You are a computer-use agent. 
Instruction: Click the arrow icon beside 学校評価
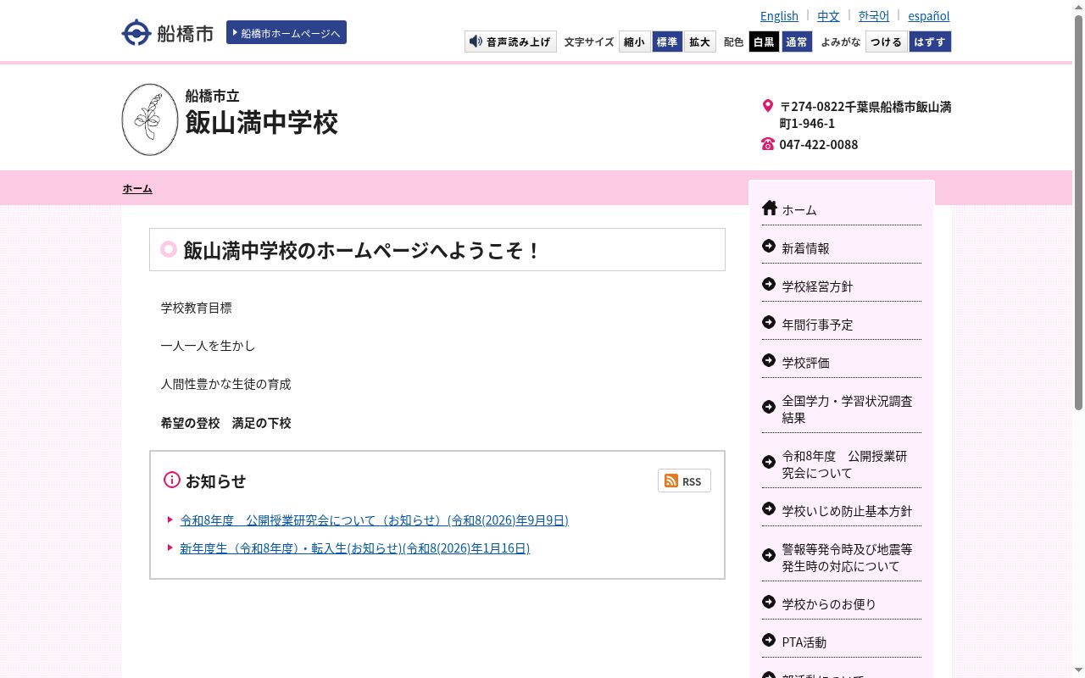[769, 361]
